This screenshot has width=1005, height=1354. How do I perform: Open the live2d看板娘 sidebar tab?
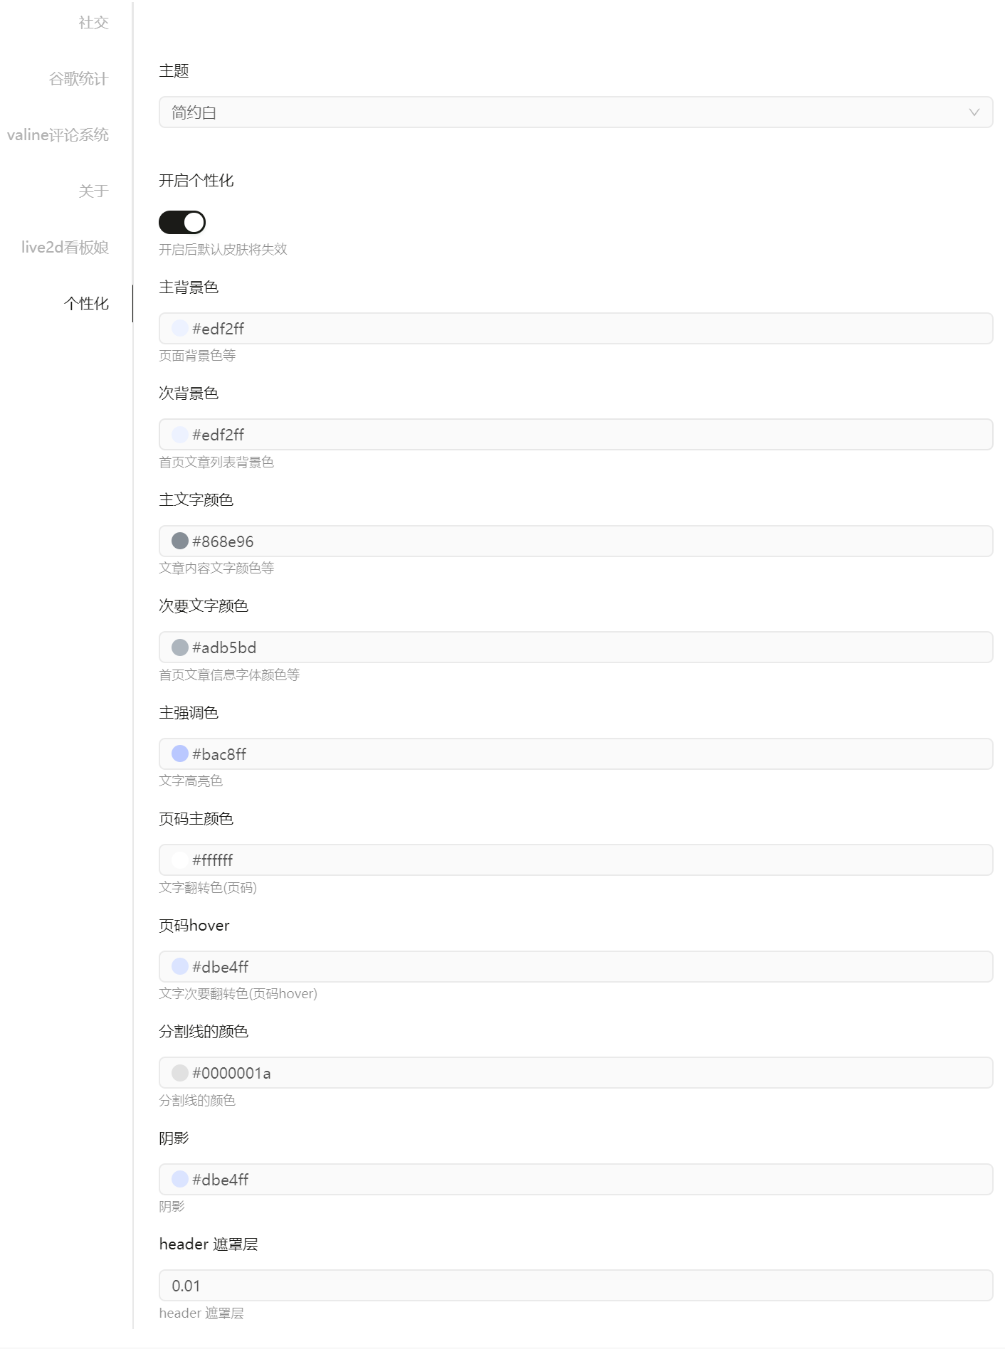(66, 248)
